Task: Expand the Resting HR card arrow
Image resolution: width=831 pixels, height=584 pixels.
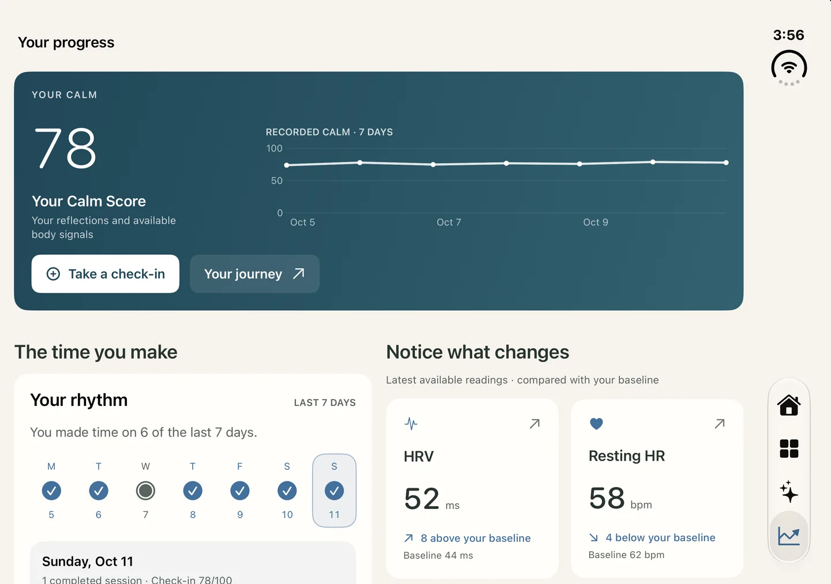Action: [x=720, y=424]
